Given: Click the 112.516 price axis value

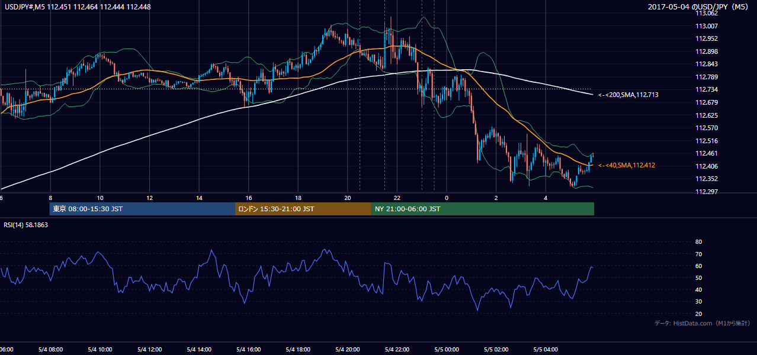Looking at the screenshot, I should tap(707, 141).
